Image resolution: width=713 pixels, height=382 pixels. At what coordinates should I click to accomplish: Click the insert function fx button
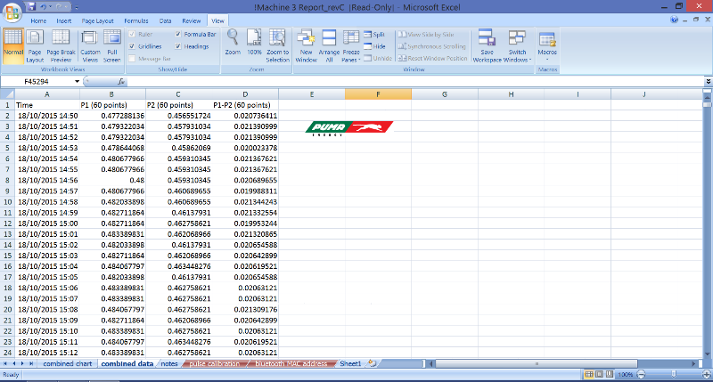tap(121, 82)
